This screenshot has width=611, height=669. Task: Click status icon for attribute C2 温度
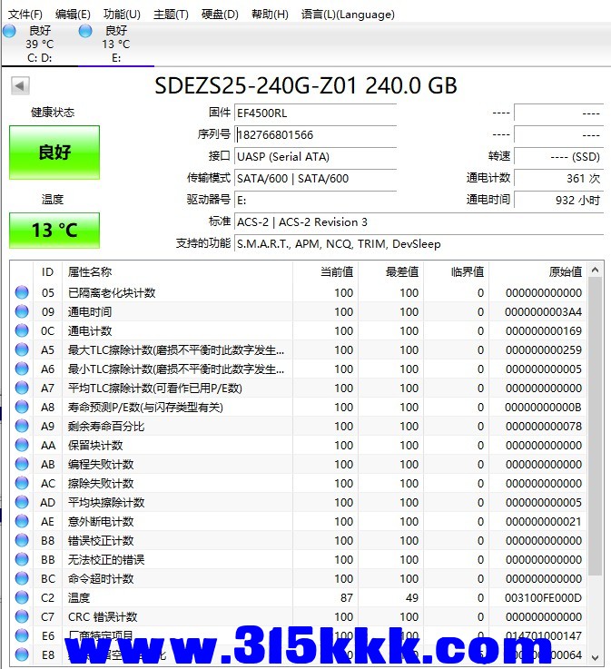click(22, 598)
